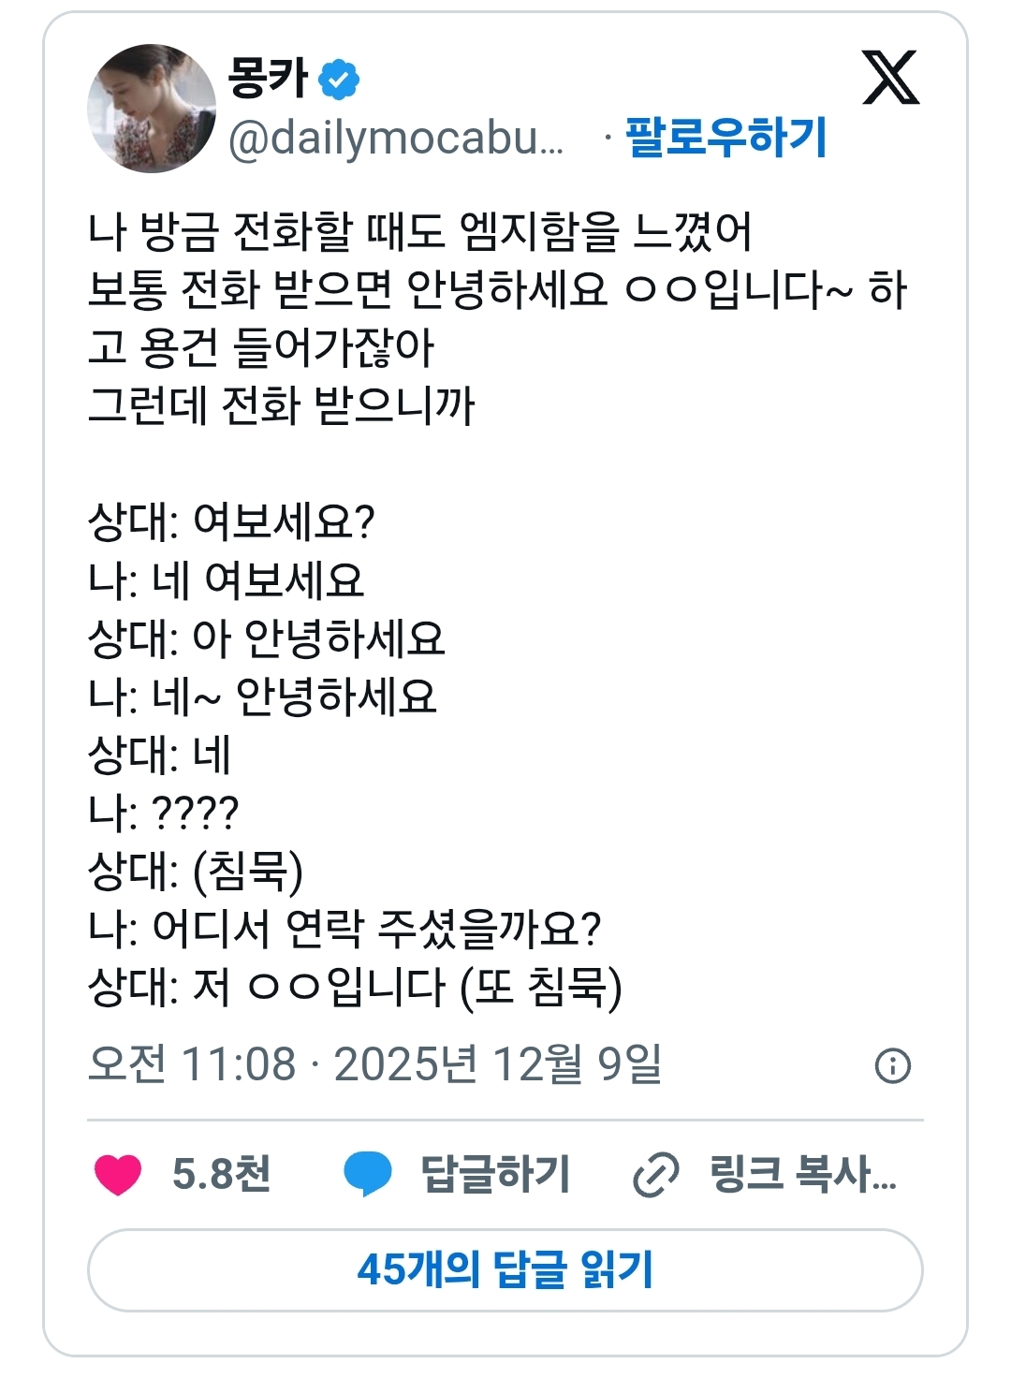Image resolution: width=1011 pixels, height=1378 pixels.
Task: Click the chain link copy icon
Action: (656, 1176)
